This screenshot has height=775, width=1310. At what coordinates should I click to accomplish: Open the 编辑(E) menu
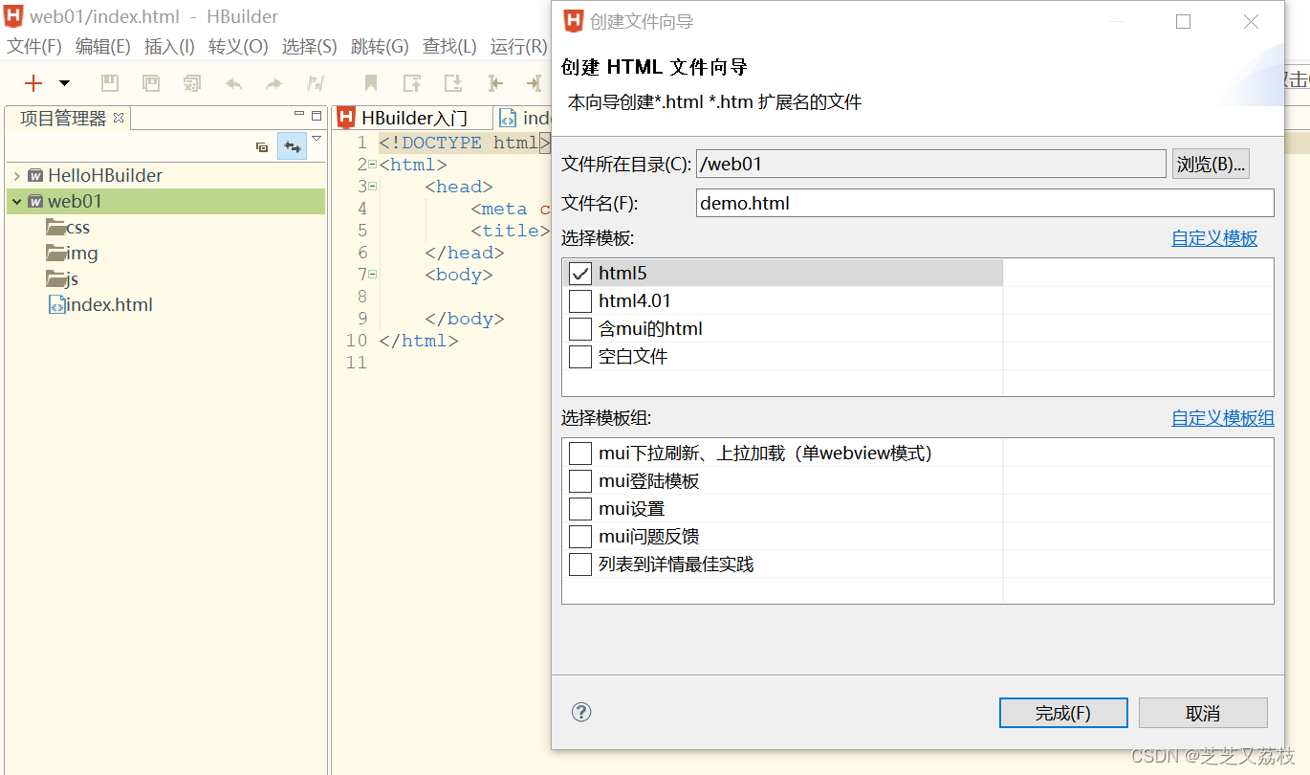[103, 47]
